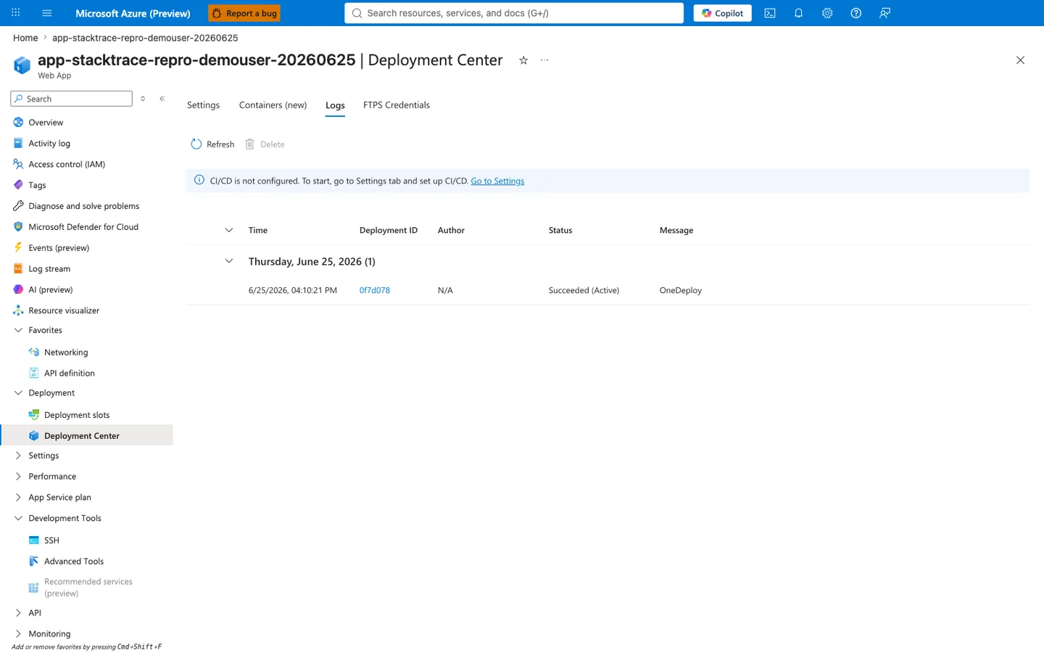Collapse the Thursday, June 25, 2026 group

pos(229,261)
